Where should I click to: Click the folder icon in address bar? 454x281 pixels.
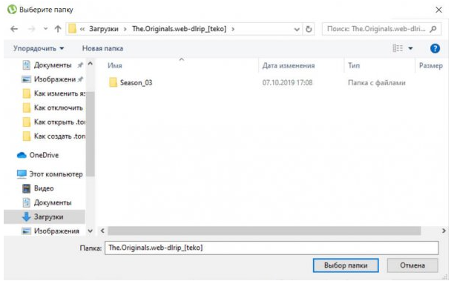(72, 29)
